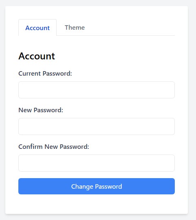Focus the Current Password input field
This screenshot has width=196, height=220.
point(97,90)
